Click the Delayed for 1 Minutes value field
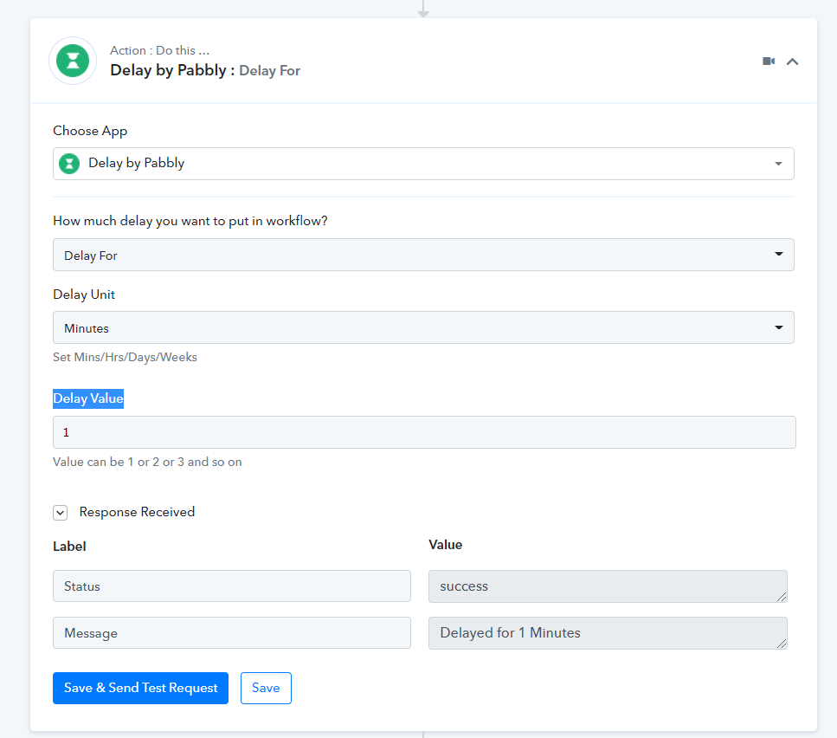837x738 pixels. [606, 633]
